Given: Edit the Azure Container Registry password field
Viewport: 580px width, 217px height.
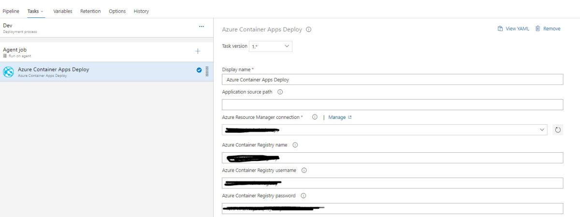Looking at the screenshot, I should tap(392, 208).
